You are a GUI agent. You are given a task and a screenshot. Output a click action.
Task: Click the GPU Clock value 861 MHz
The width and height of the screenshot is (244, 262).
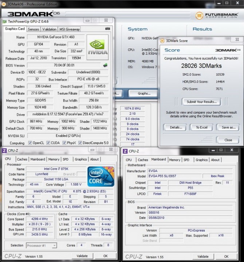tap(36, 121)
